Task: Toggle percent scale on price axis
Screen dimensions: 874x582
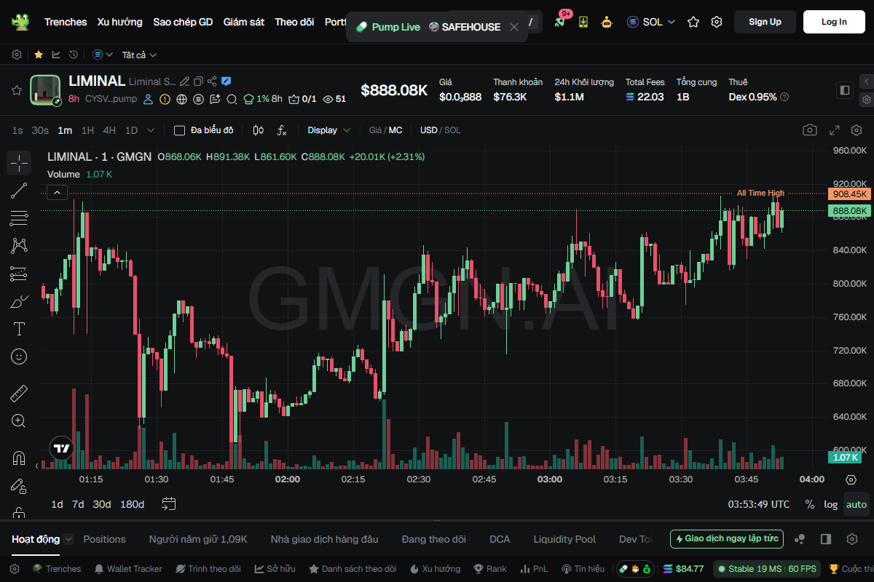Action: [809, 504]
